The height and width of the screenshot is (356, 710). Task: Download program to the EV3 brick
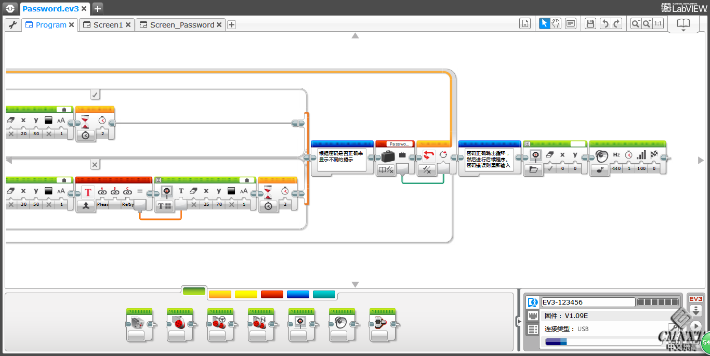tap(695, 311)
